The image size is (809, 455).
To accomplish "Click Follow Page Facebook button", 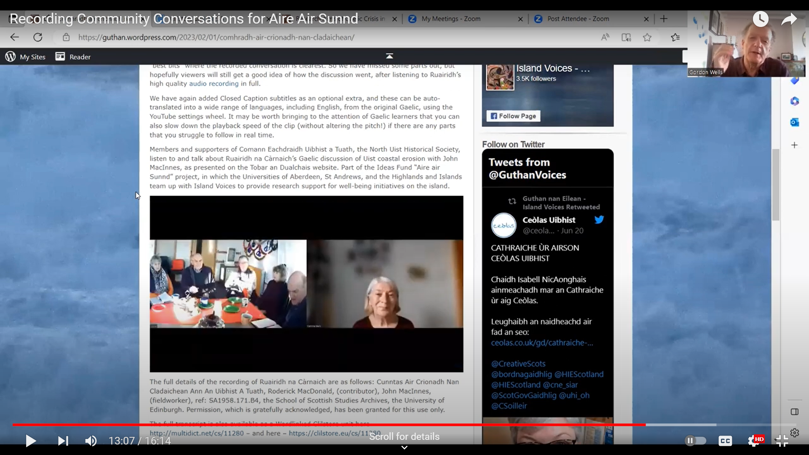I will [513, 116].
